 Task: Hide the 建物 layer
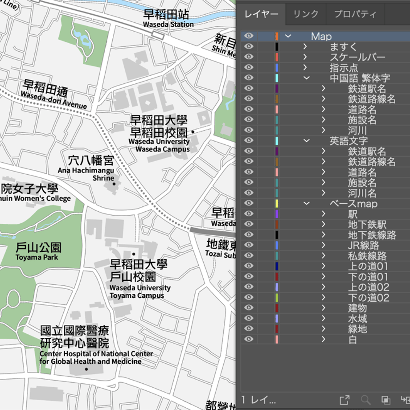coord(249,308)
